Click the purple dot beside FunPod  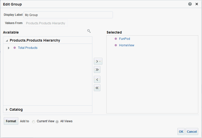116,39
